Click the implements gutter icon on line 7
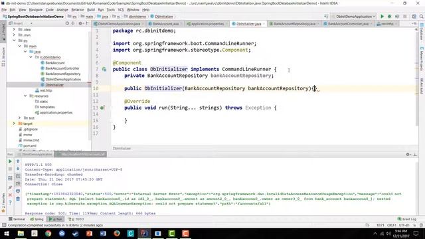425x239 pixels. 104,69
